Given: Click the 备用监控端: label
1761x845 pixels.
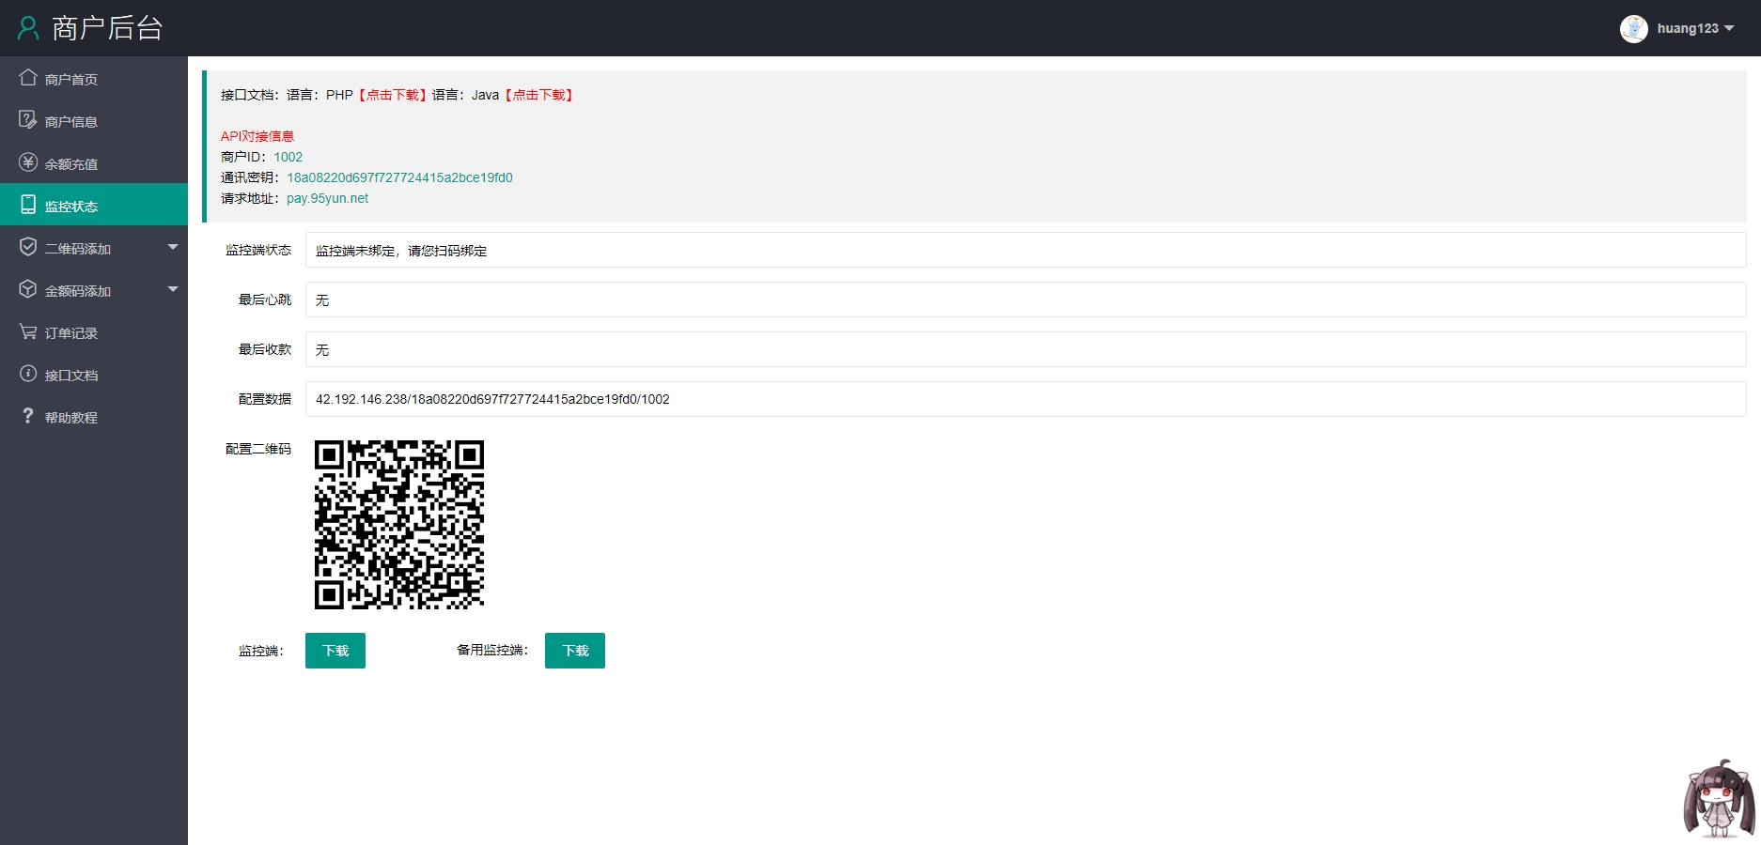Looking at the screenshot, I should click(x=493, y=650).
